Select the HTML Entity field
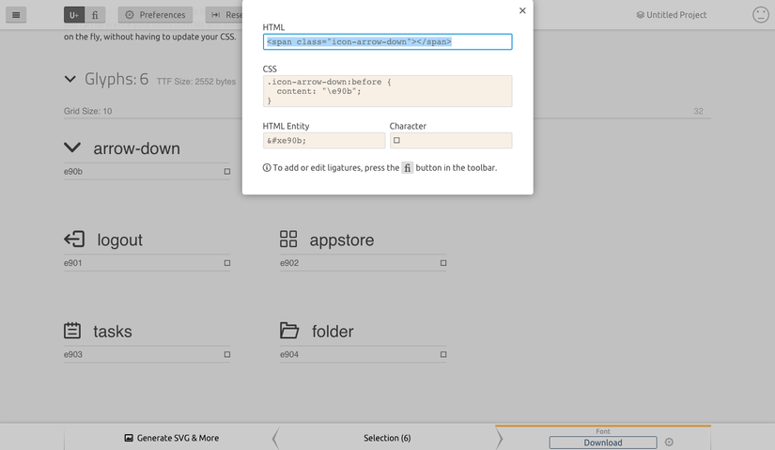Screen dimensions: 775x450 tap(324, 141)
